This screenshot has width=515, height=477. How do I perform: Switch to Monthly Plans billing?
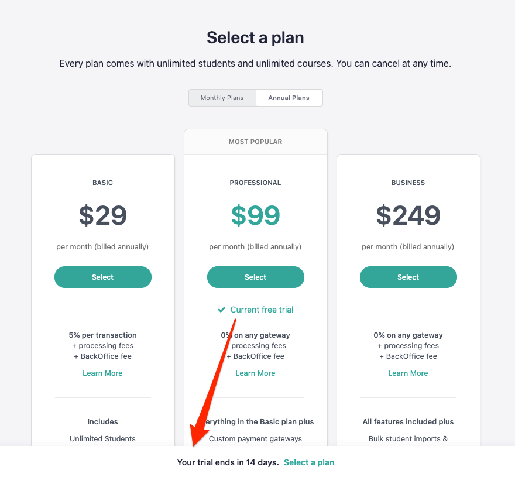222,98
